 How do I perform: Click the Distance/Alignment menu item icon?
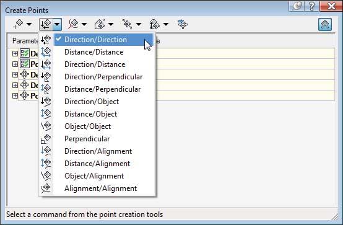(46, 164)
